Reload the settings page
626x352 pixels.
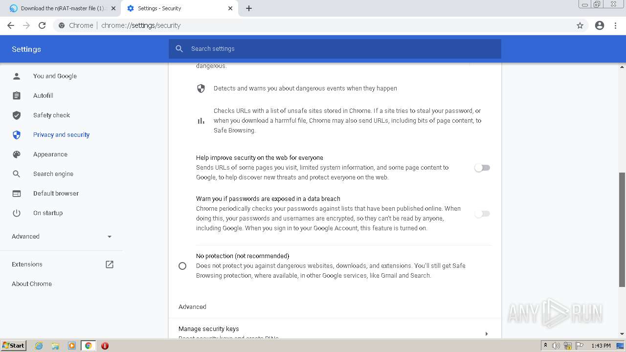tap(42, 25)
